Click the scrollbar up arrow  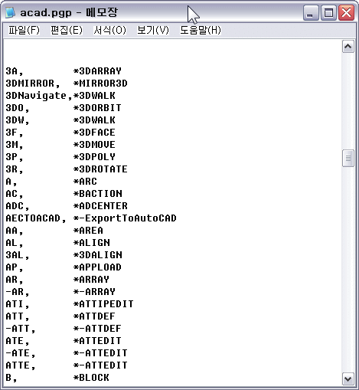click(x=348, y=47)
